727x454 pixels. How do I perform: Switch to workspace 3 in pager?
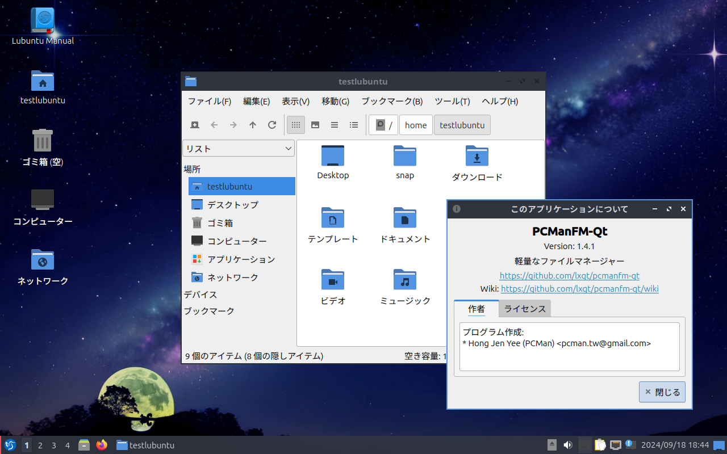click(54, 445)
